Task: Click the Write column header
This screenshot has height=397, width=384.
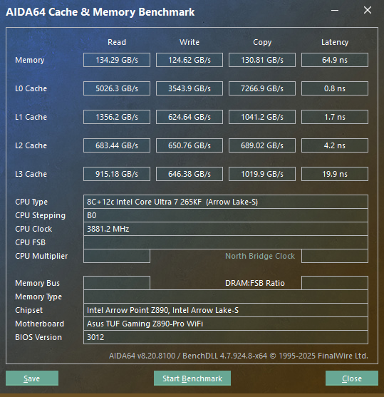Action: pyautogui.click(x=190, y=42)
